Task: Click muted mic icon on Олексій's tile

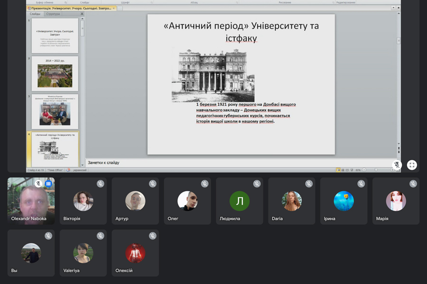Action: click(153, 236)
